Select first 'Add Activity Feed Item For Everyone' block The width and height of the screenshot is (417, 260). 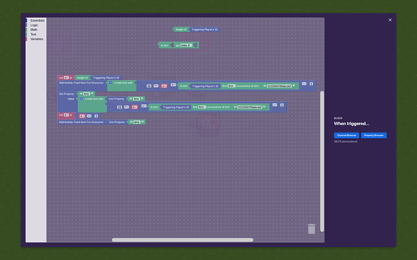click(81, 83)
